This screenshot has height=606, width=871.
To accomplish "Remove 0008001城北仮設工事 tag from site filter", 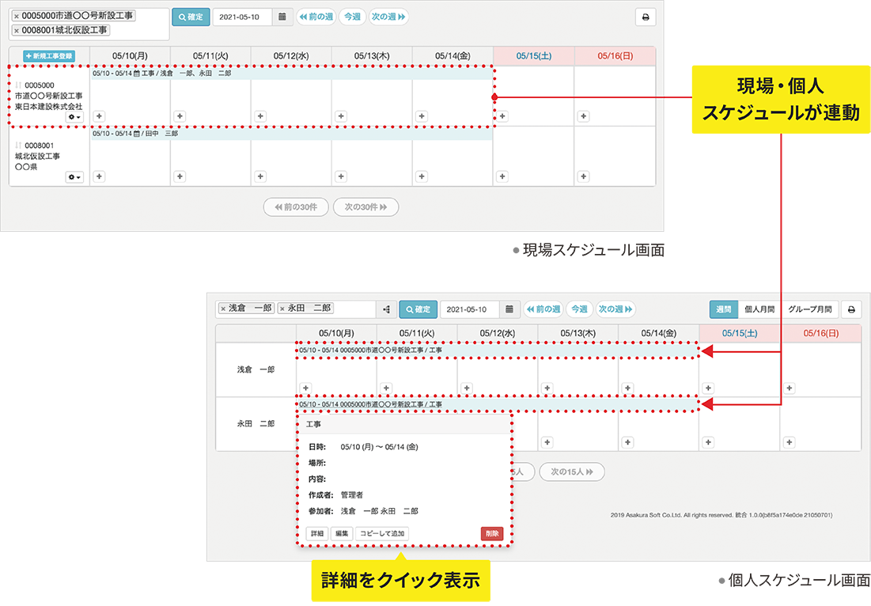I will (x=17, y=31).
